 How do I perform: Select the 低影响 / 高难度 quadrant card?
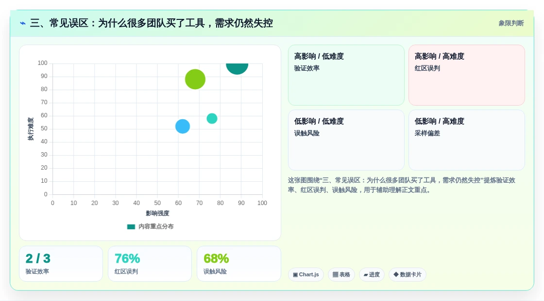tap(467, 140)
